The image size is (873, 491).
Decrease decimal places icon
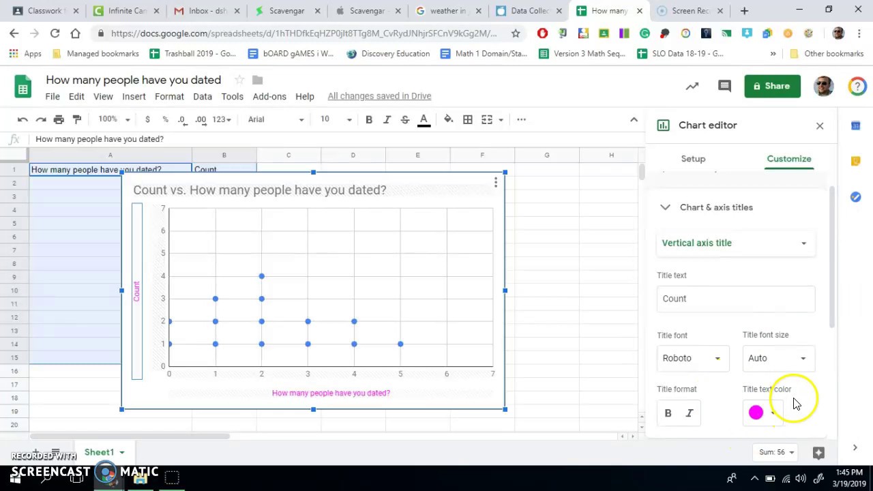(181, 119)
